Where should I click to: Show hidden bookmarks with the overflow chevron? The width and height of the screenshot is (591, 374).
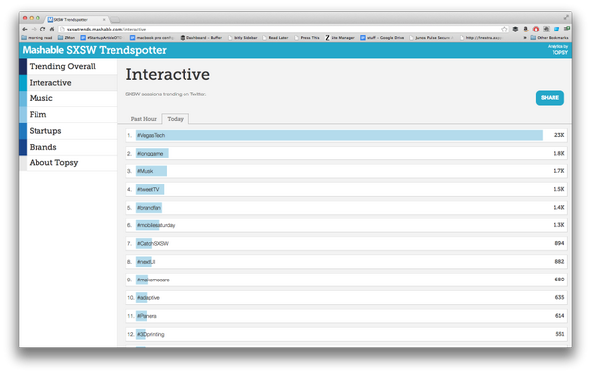tap(524, 38)
